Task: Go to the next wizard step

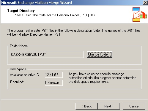Action: tap(109, 106)
